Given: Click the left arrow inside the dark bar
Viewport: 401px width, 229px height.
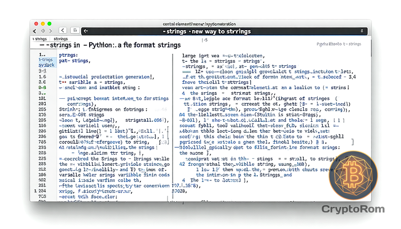Looking at the screenshot, I should 86,31.
